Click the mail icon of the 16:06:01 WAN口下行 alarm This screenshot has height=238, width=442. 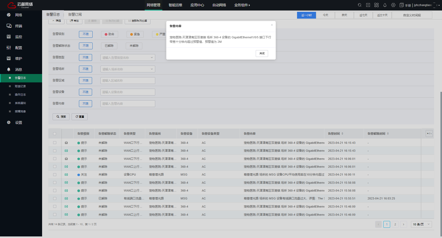tap(66, 159)
